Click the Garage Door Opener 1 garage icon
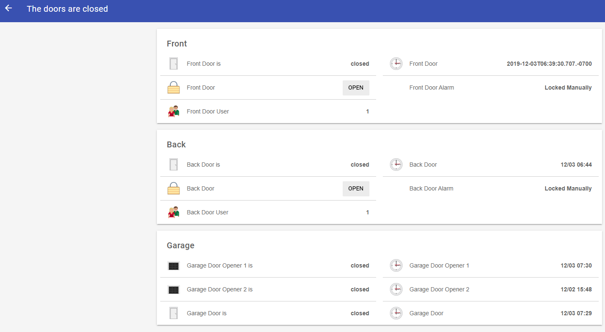The height and width of the screenshot is (332, 605). pyautogui.click(x=174, y=266)
